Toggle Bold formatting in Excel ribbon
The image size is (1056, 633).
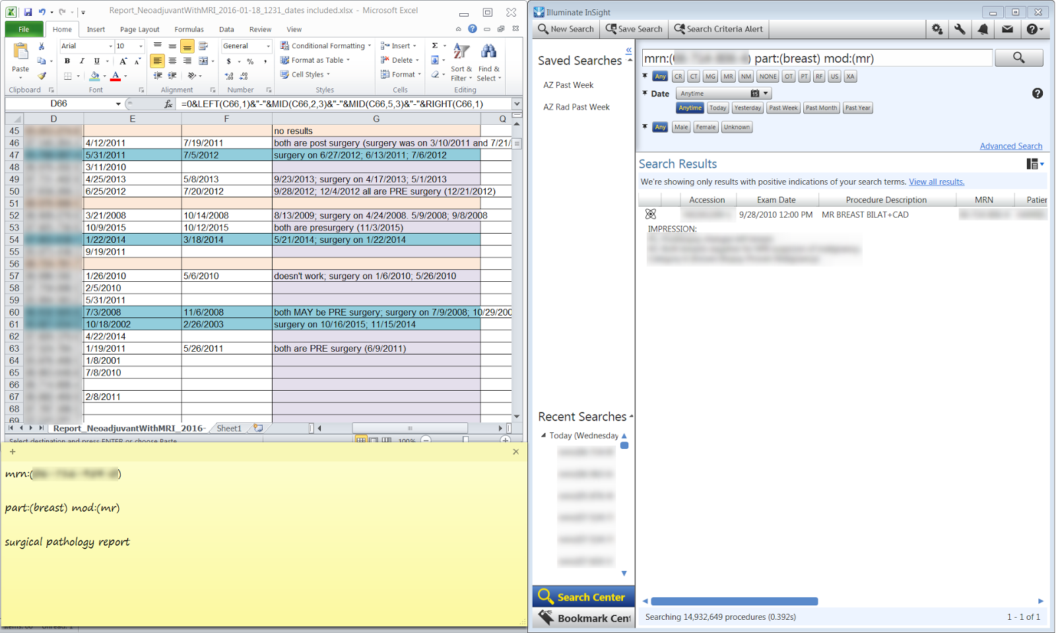(67, 61)
